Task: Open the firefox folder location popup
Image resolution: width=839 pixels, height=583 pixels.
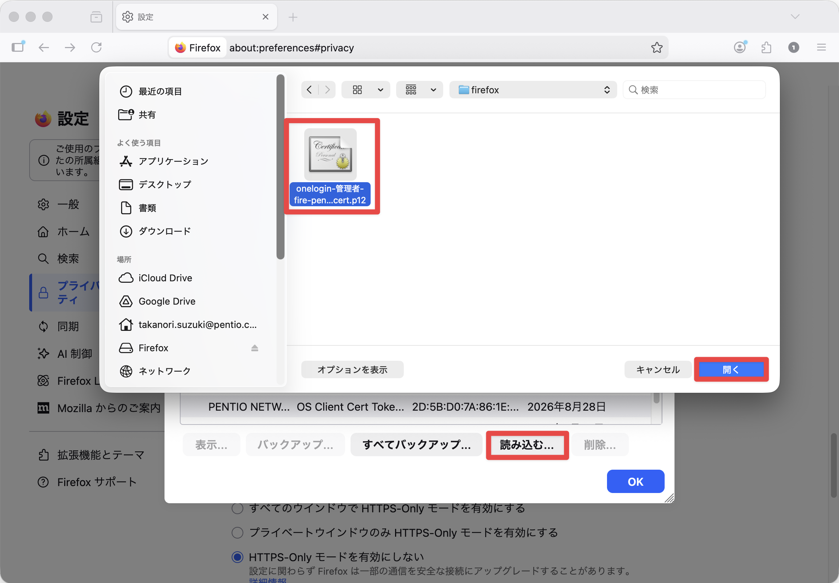Action: [x=533, y=90]
